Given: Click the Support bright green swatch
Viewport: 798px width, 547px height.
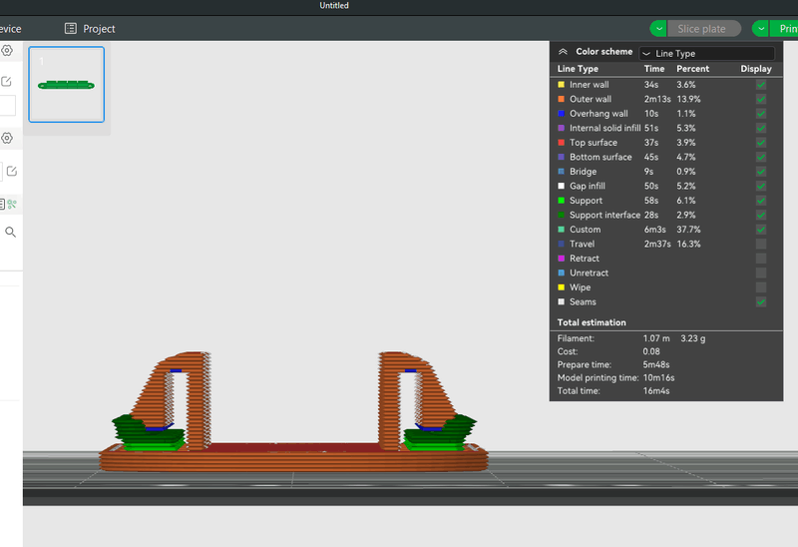Looking at the screenshot, I should [x=561, y=201].
